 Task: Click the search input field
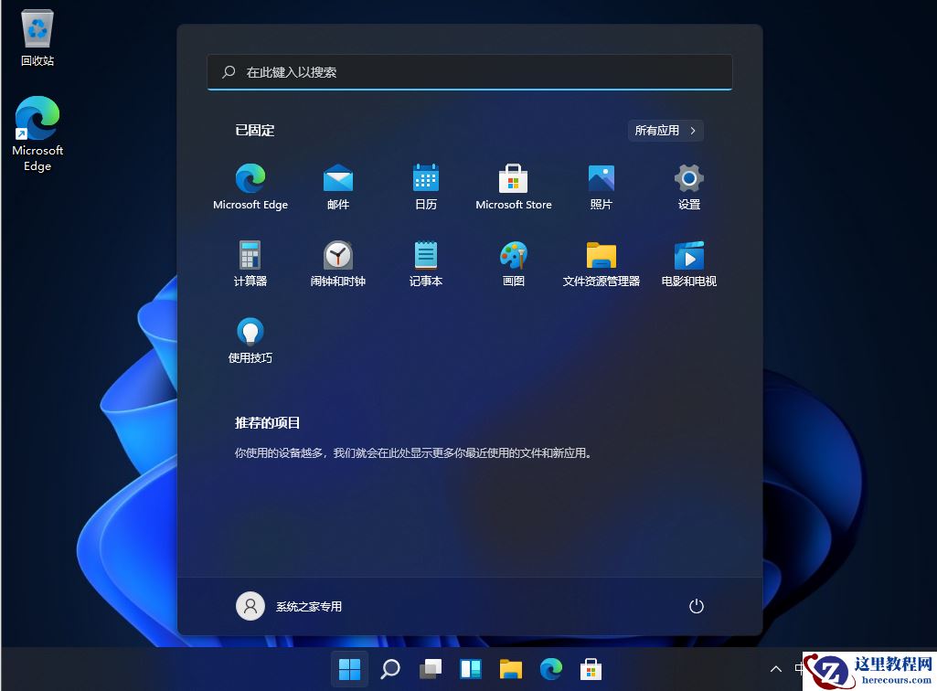(470, 72)
